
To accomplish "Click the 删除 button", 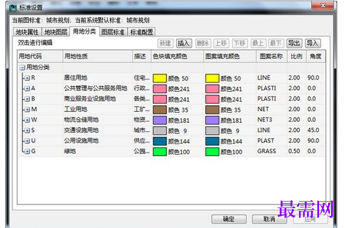I will point(203,43).
